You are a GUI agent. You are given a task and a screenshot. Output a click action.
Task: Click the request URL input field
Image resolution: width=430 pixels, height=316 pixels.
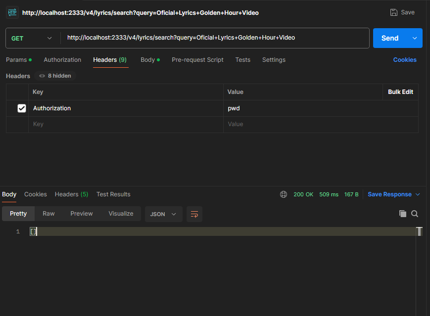click(x=215, y=38)
